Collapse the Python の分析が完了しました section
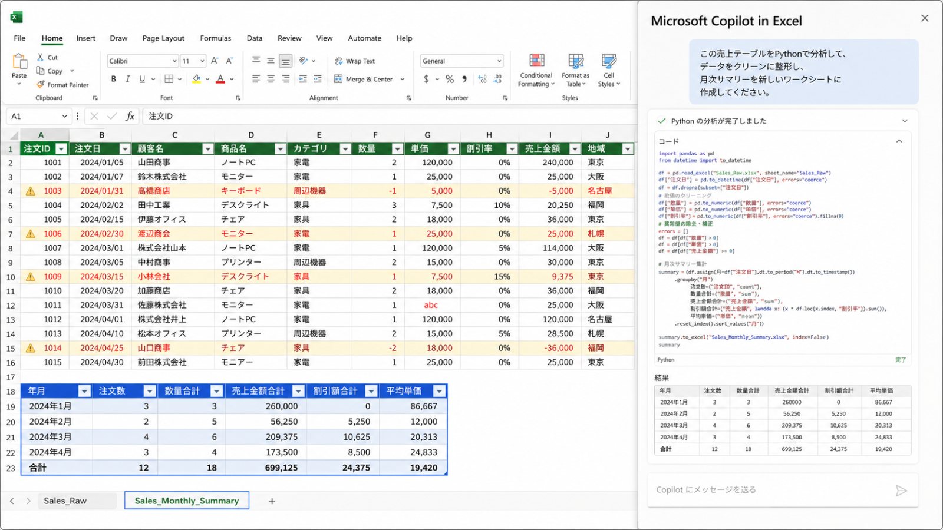This screenshot has width=943, height=530. [905, 121]
